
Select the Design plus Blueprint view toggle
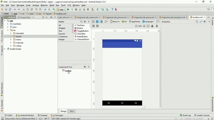101,22
